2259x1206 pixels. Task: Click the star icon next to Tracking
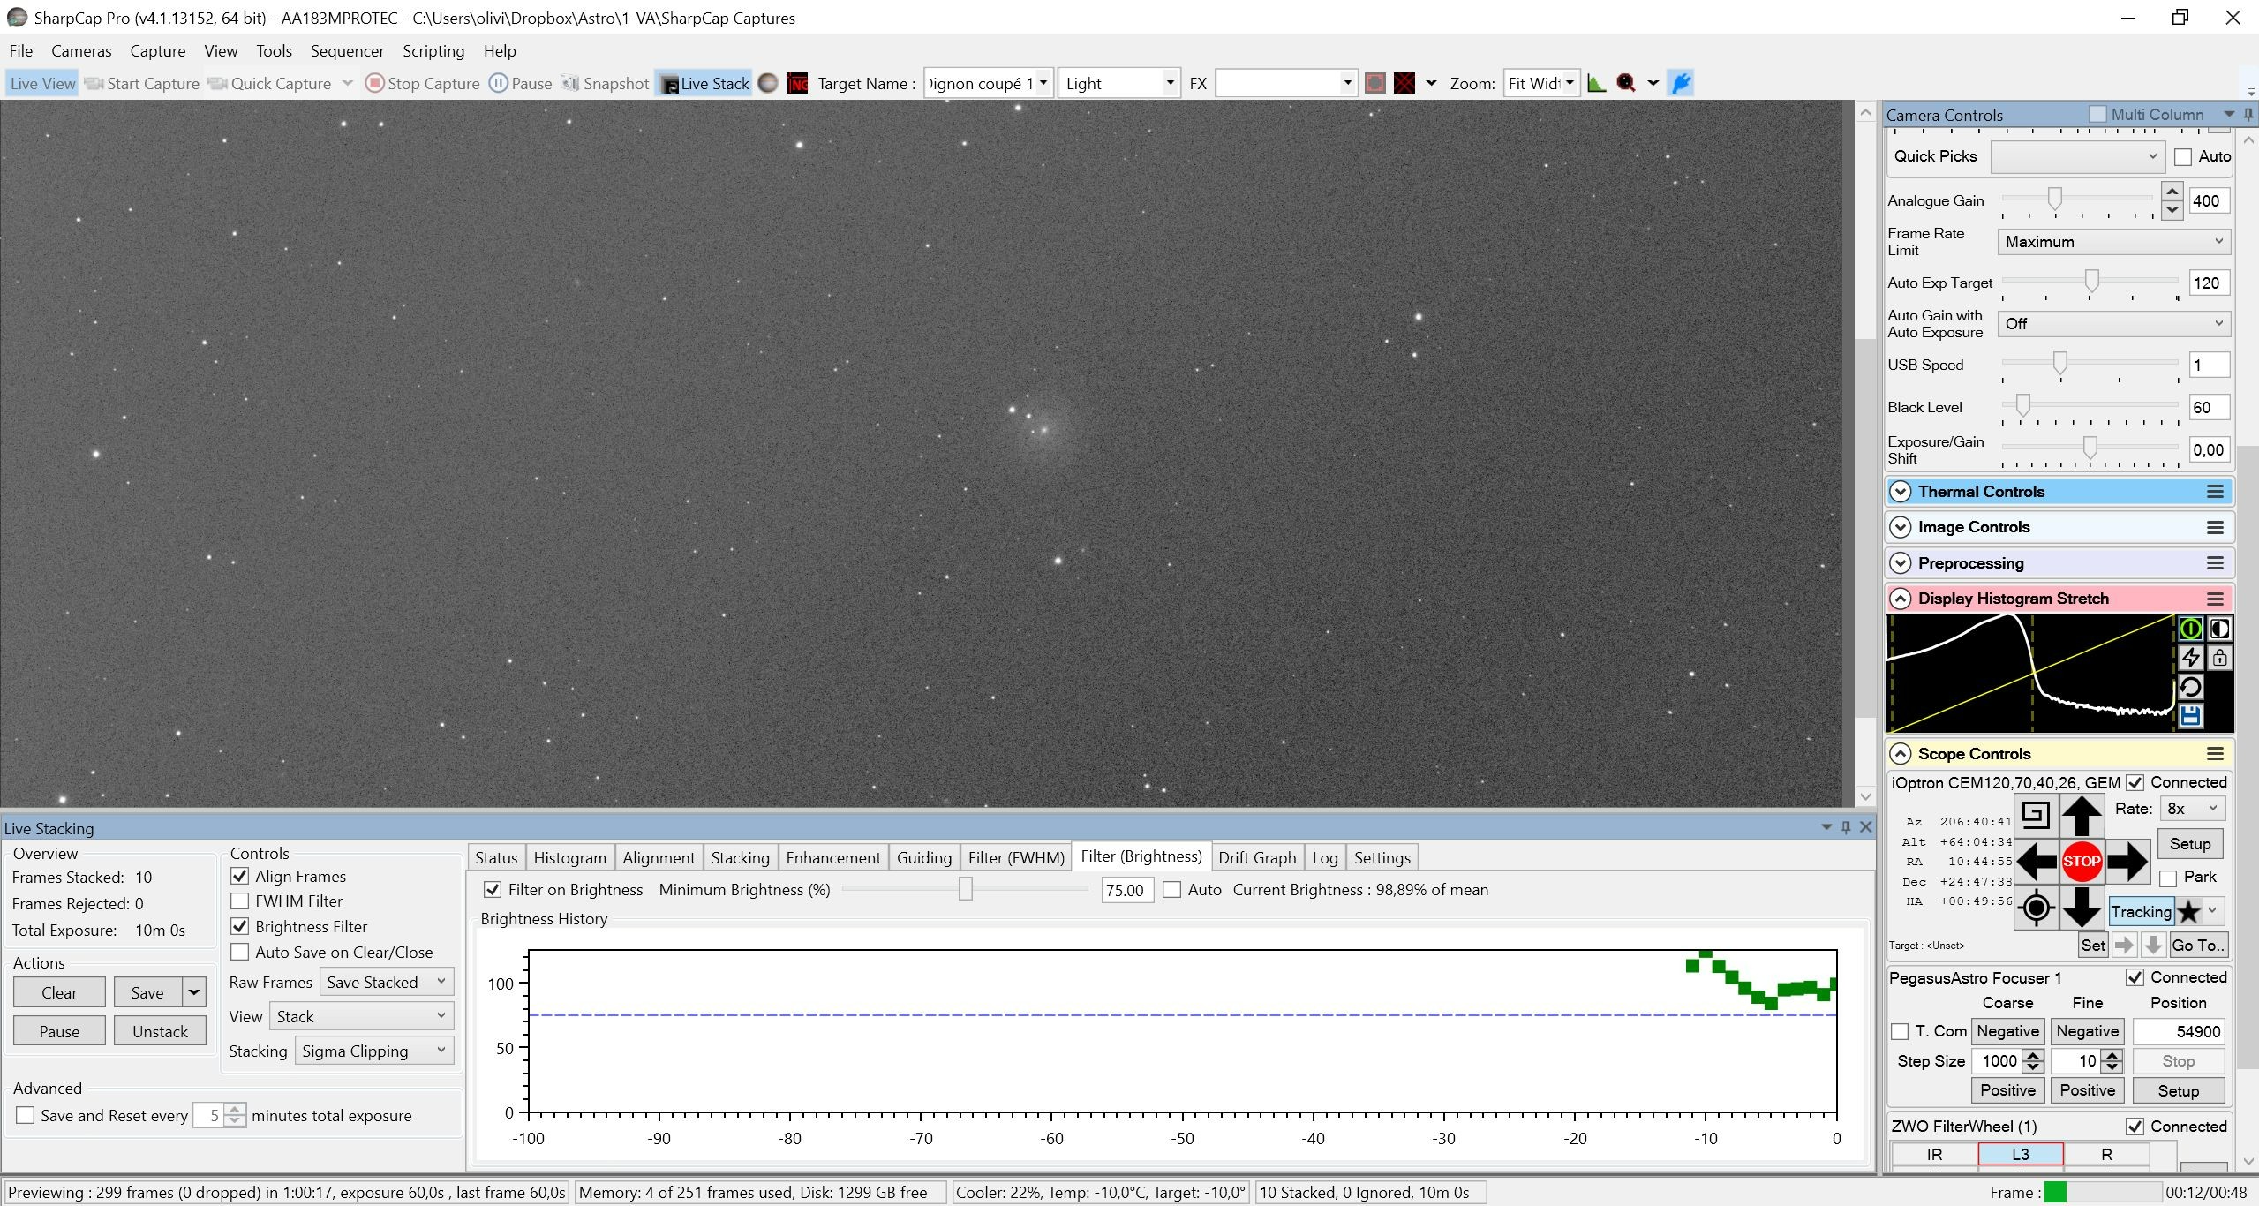pyautogui.click(x=2188, y=912)
